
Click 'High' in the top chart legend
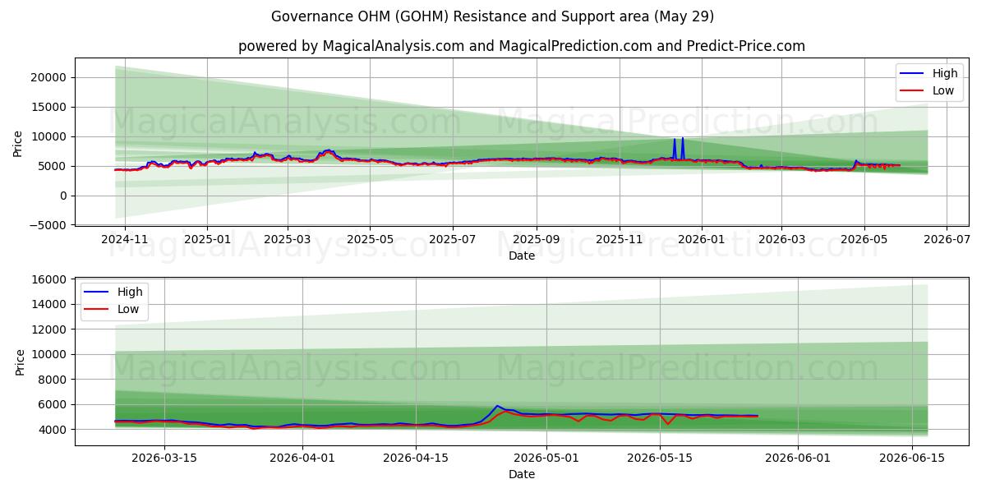pos(945,73)
